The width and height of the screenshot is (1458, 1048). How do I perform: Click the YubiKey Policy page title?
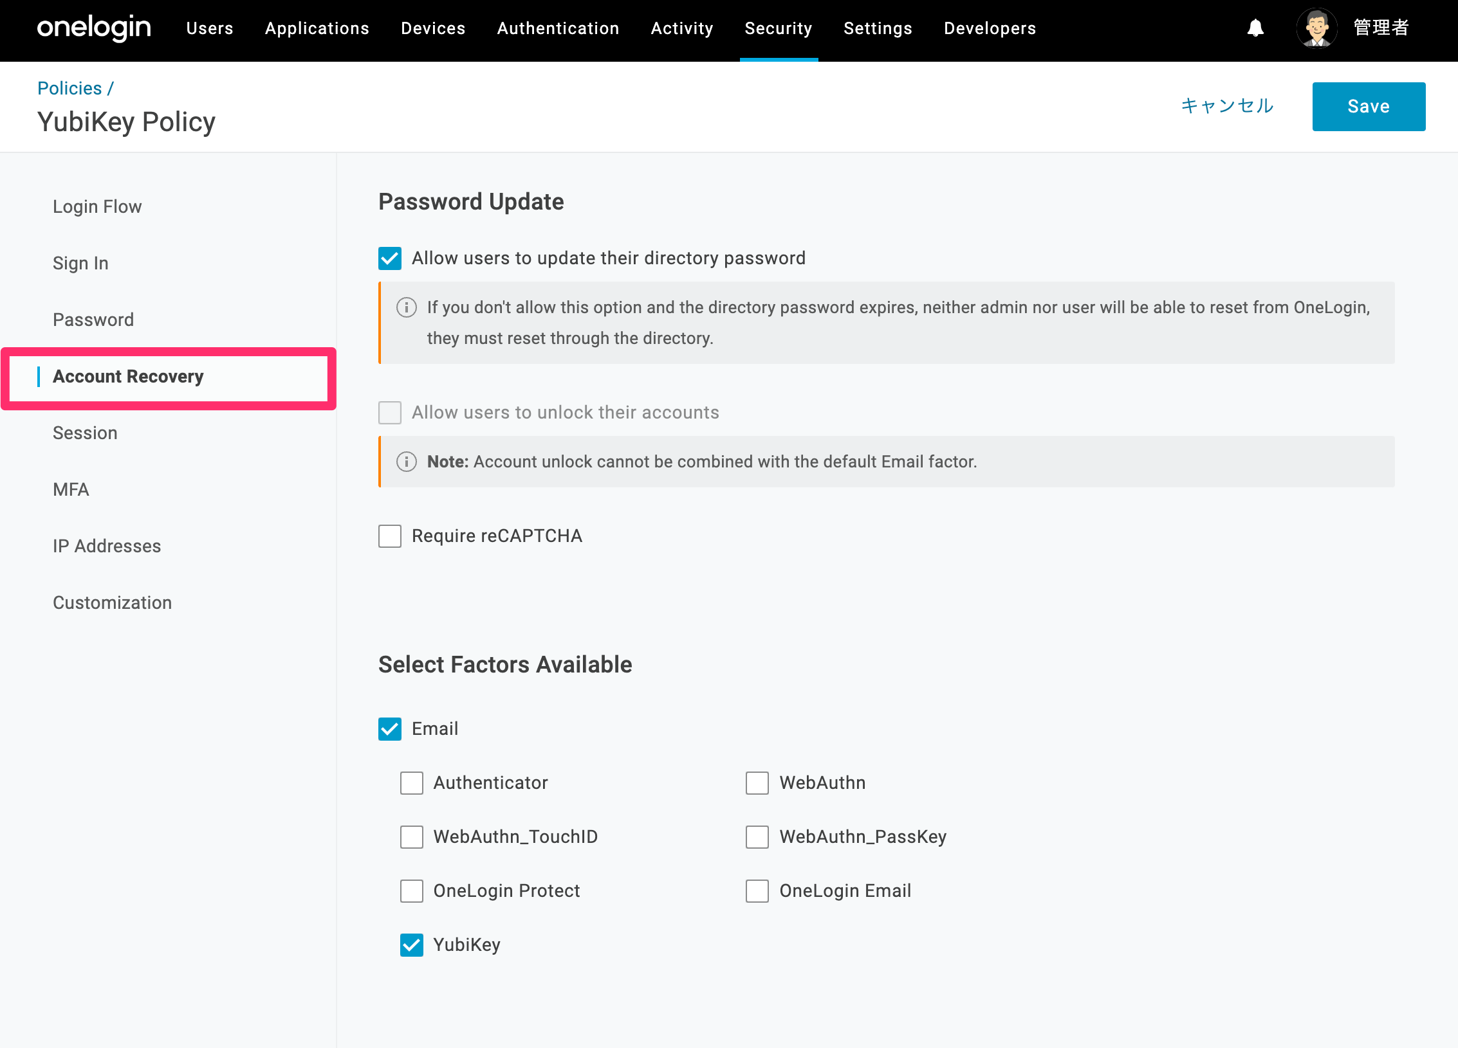(126, 122)
